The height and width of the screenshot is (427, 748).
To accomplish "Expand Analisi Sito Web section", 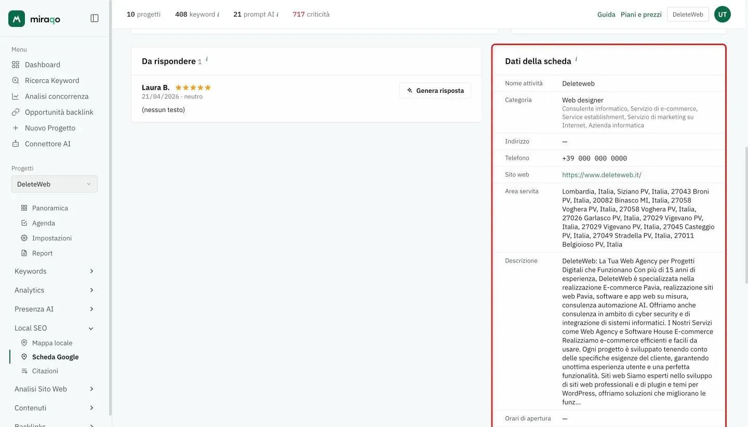I will [55, 389].
